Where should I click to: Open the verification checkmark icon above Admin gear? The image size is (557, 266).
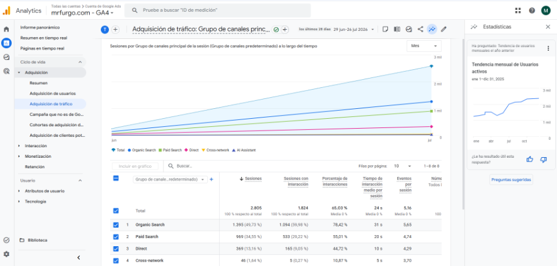pyautogui.click(x=6, y=240)
